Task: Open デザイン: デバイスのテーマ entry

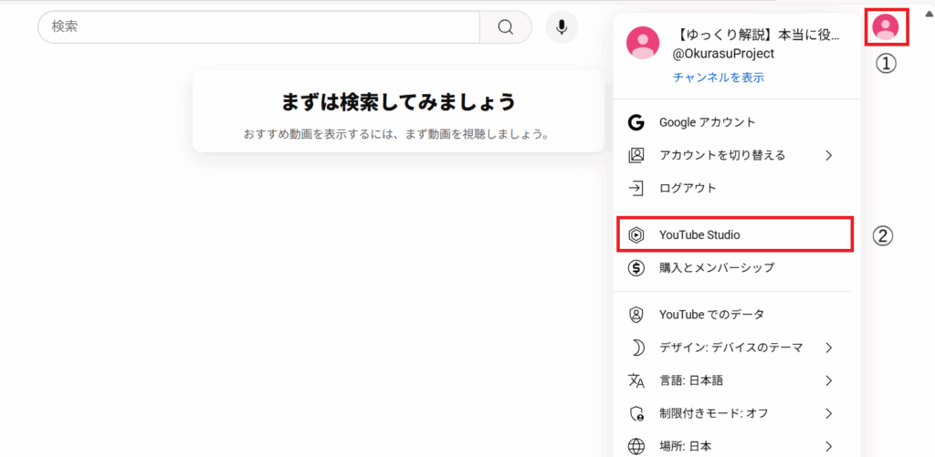Action: (737, 348)
